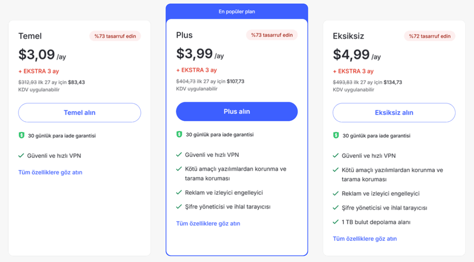474x262 pixels.
Task: Click the green money-back shield in Temel plan
Action: pos(21,136)
